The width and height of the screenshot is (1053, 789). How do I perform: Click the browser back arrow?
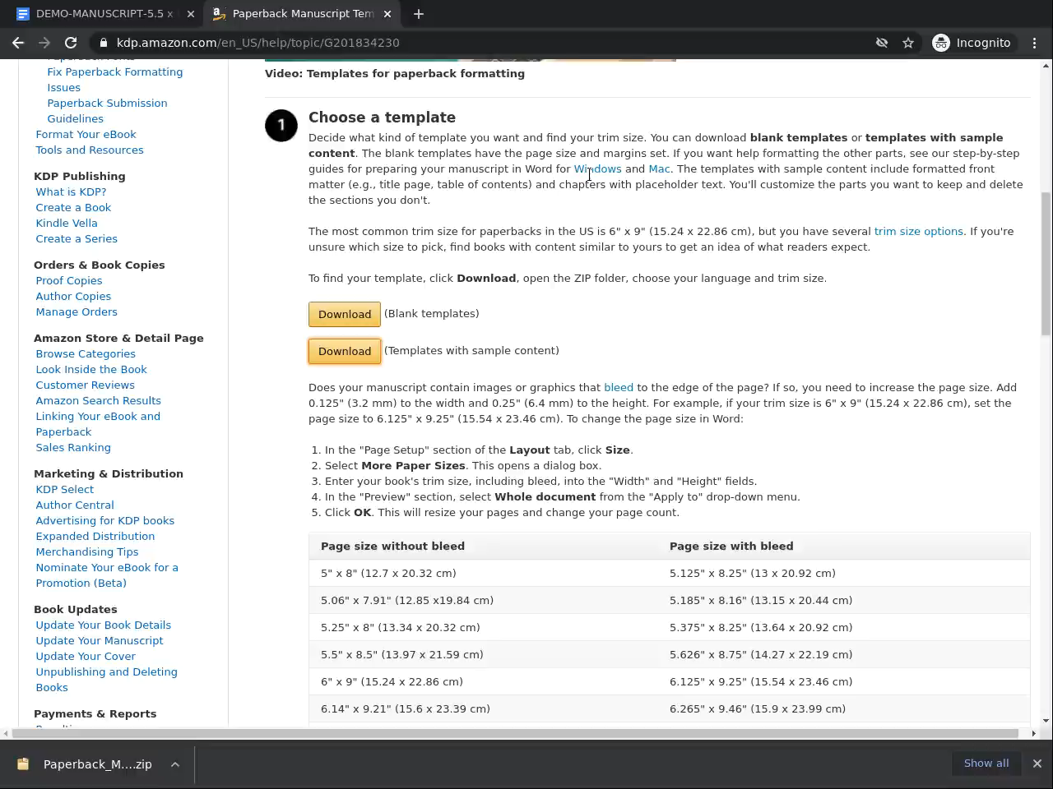pyautogui.click(x=18, y=43)
